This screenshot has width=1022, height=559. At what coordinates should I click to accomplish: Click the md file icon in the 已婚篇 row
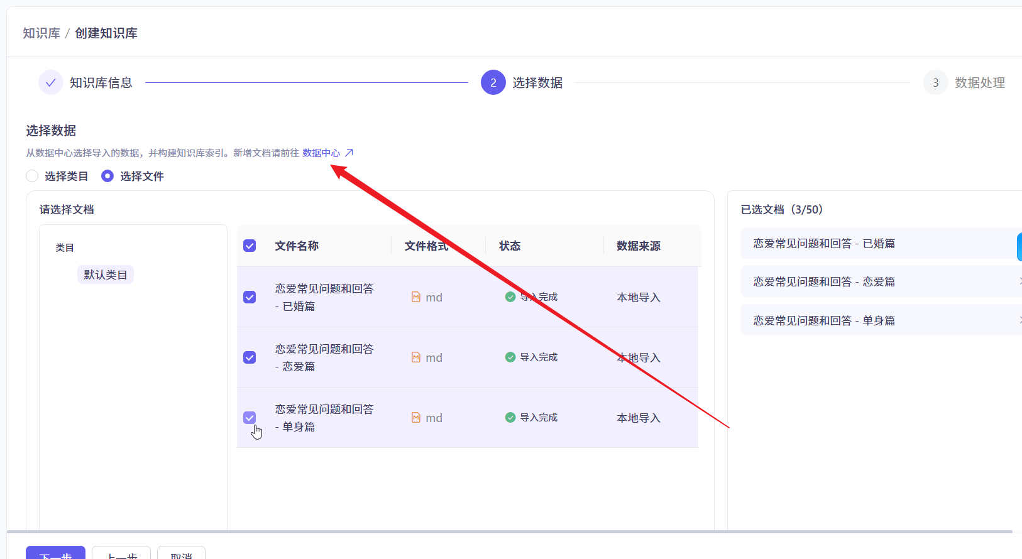[416, 297]
